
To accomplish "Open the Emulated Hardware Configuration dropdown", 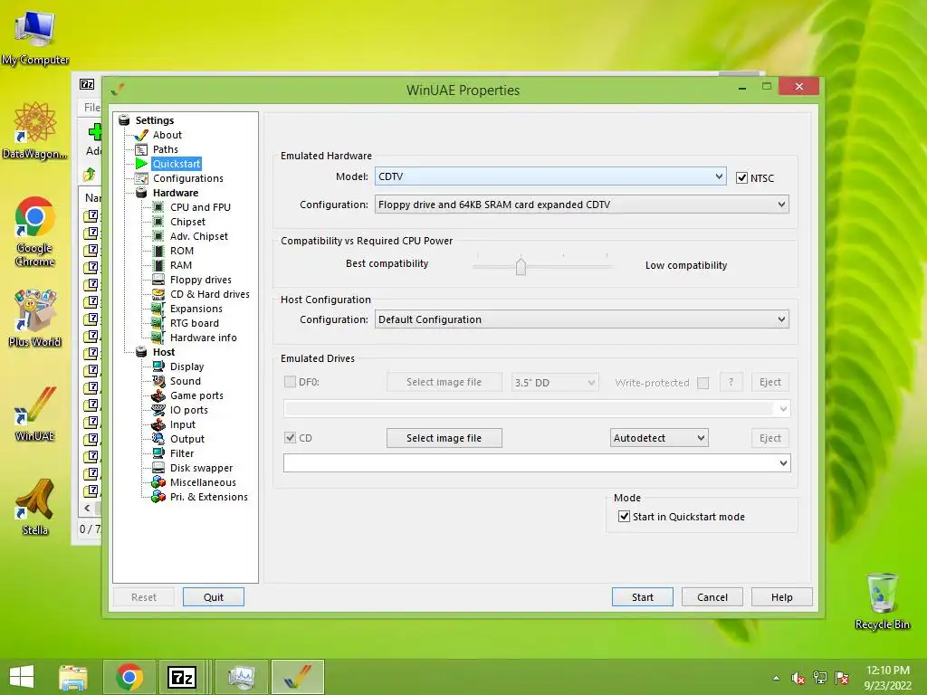I will [582, 205].
